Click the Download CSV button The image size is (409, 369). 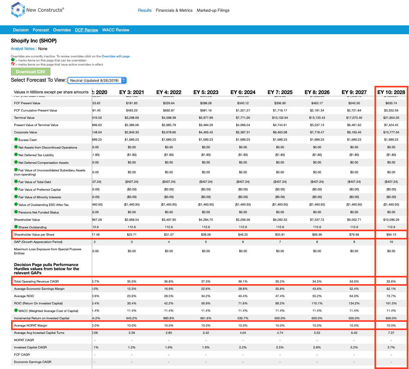(x=31, y=72)
